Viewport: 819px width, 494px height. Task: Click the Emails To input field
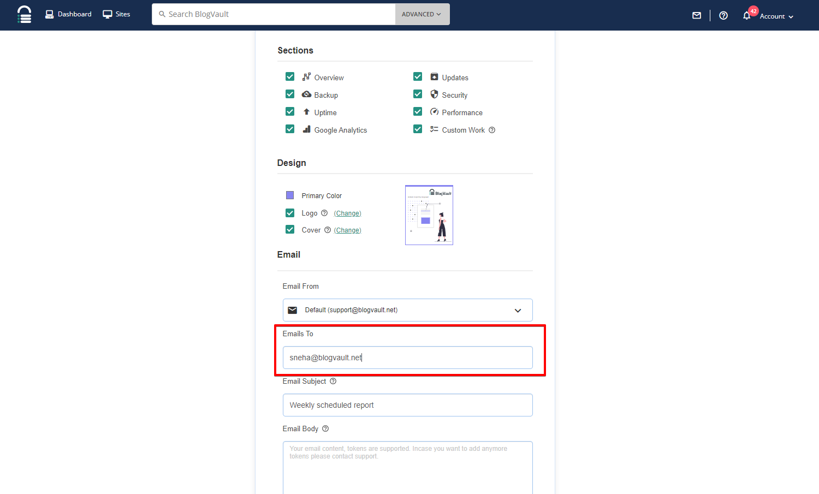(408, 358)
